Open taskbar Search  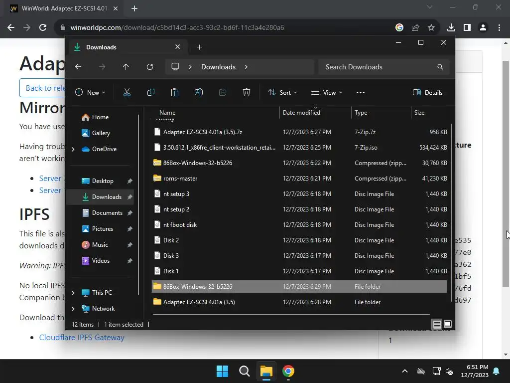244,371
